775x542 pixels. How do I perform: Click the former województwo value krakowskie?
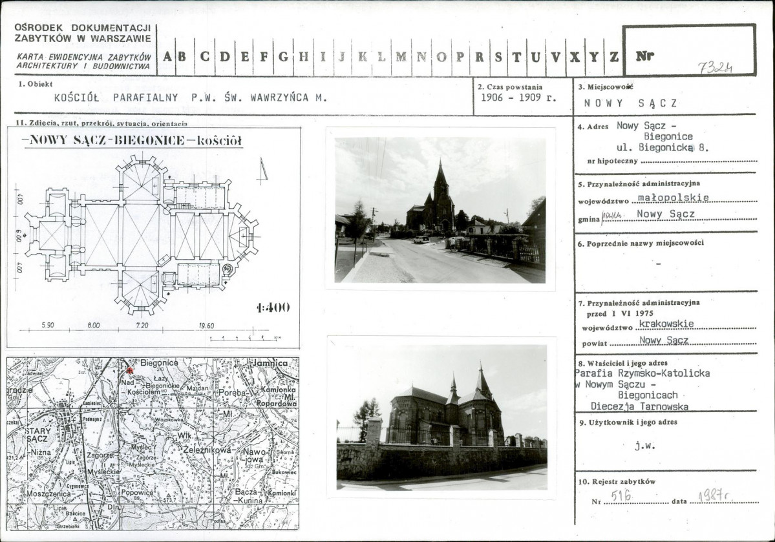coord(666,324)
